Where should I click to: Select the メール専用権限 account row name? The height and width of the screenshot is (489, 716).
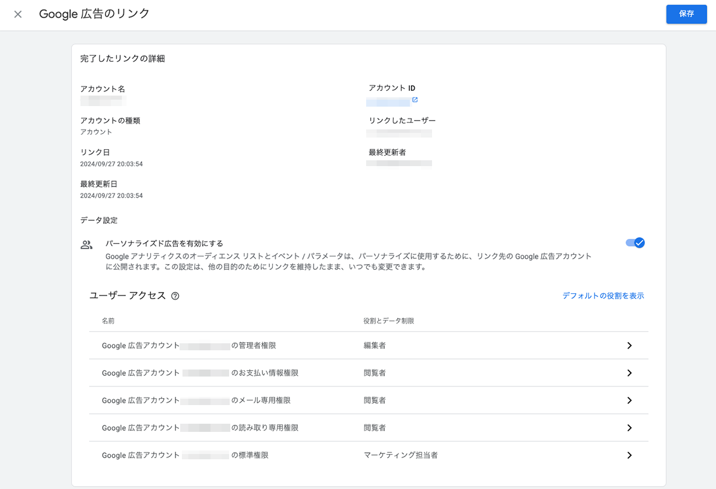coord(196,400)
